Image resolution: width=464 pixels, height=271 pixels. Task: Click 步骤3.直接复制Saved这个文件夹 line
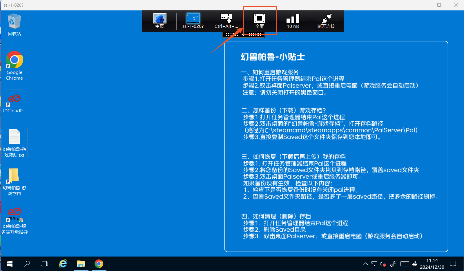313,137
